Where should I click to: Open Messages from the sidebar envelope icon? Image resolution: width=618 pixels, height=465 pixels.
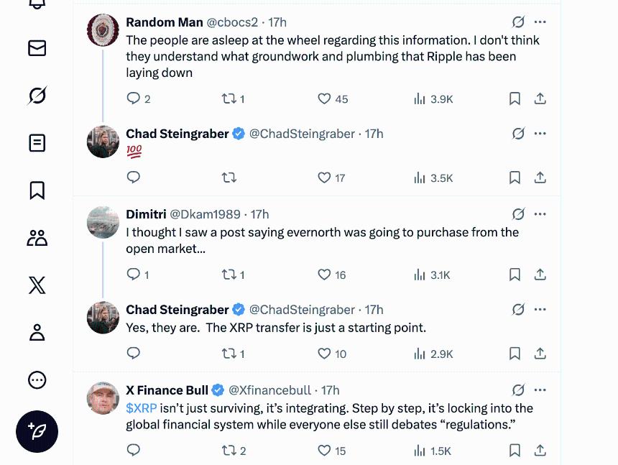point(37,48)
